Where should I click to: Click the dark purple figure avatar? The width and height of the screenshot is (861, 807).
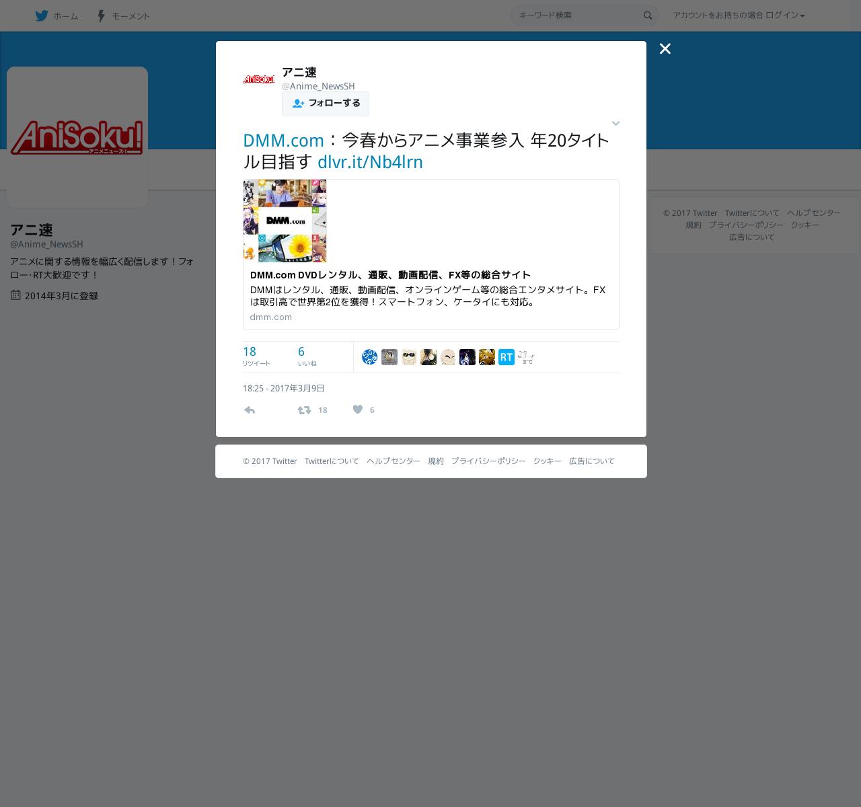click(467, 357)
